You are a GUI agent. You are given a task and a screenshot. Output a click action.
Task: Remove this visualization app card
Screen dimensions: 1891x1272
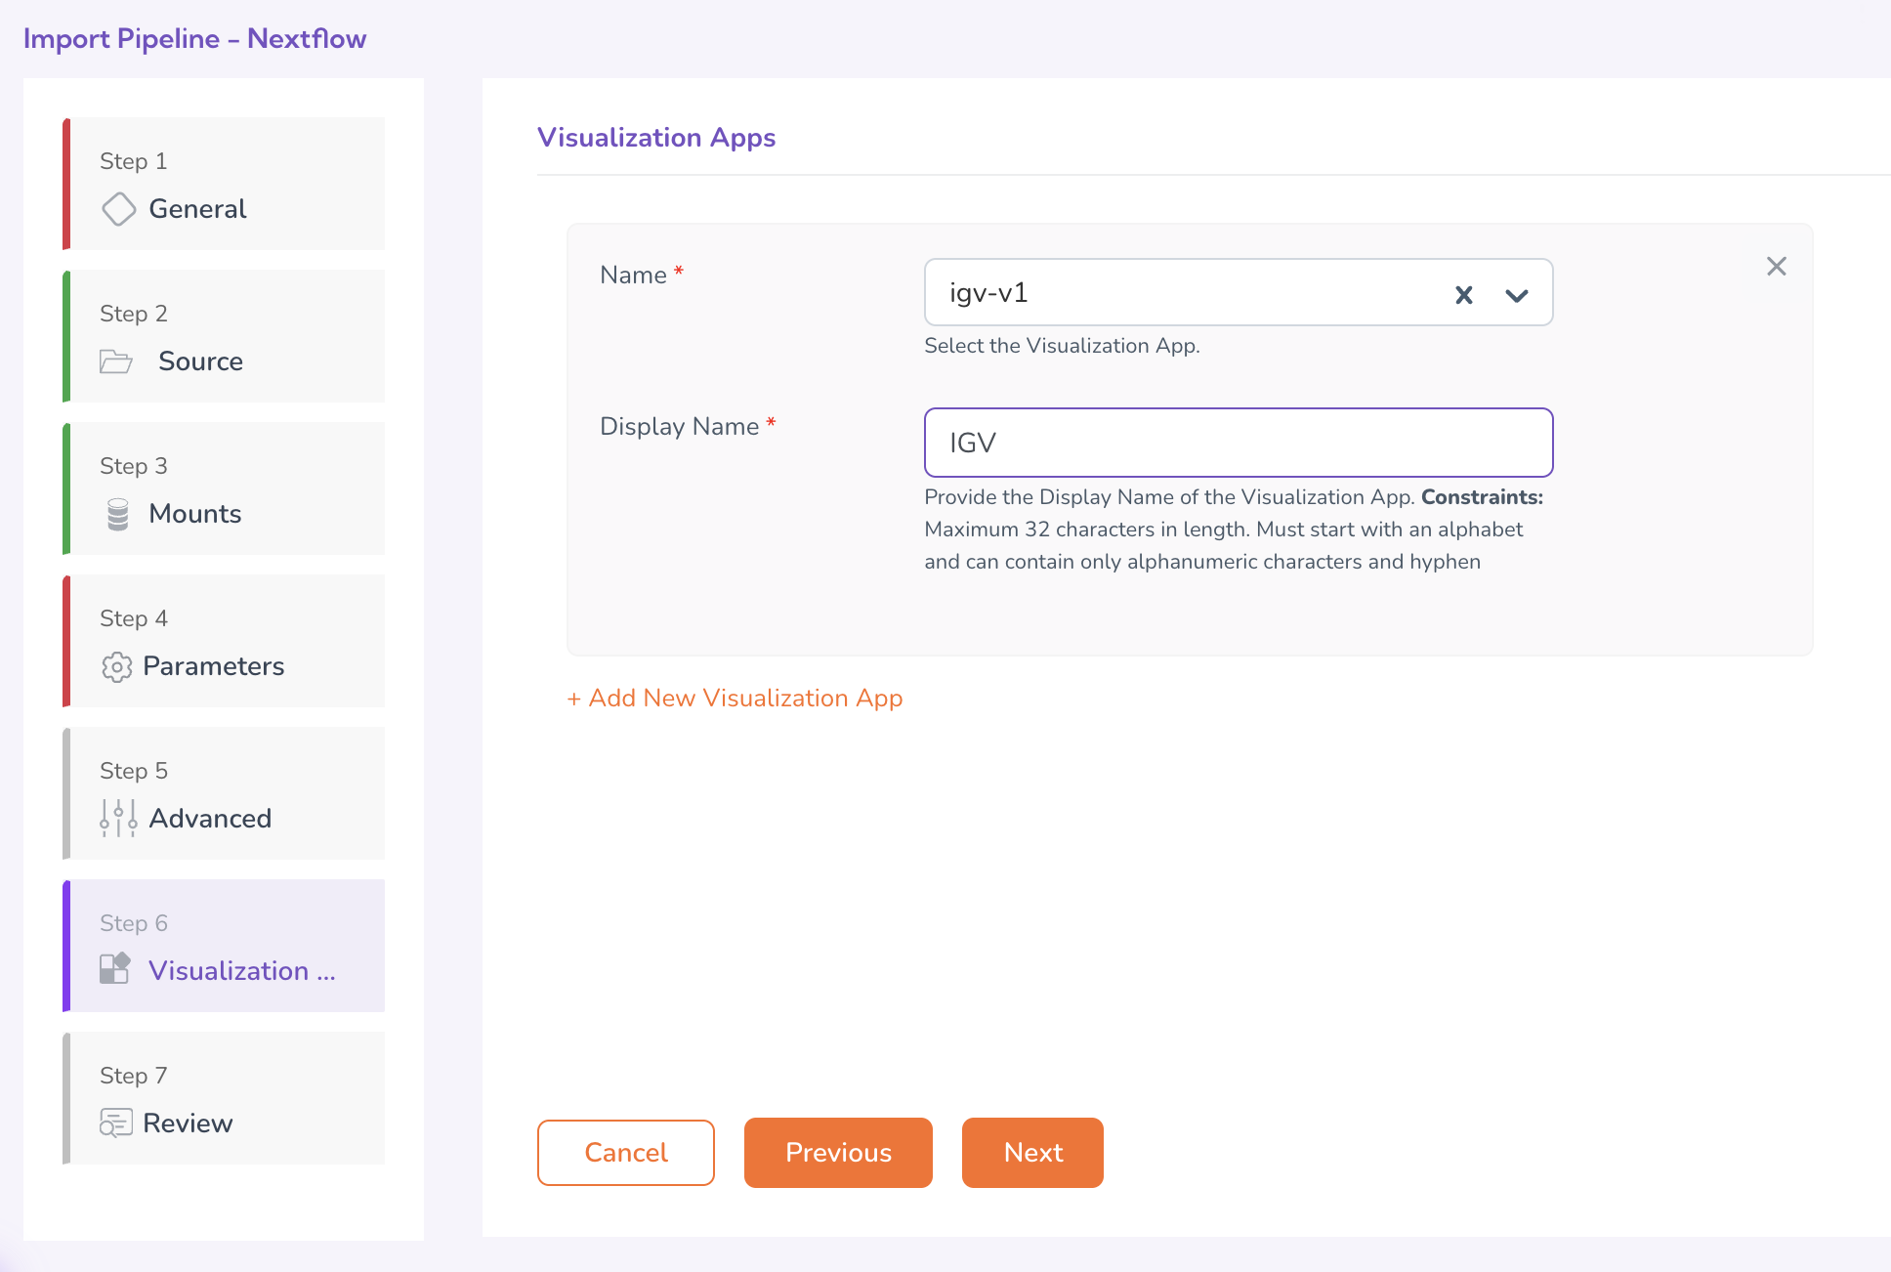(1776, 267)
